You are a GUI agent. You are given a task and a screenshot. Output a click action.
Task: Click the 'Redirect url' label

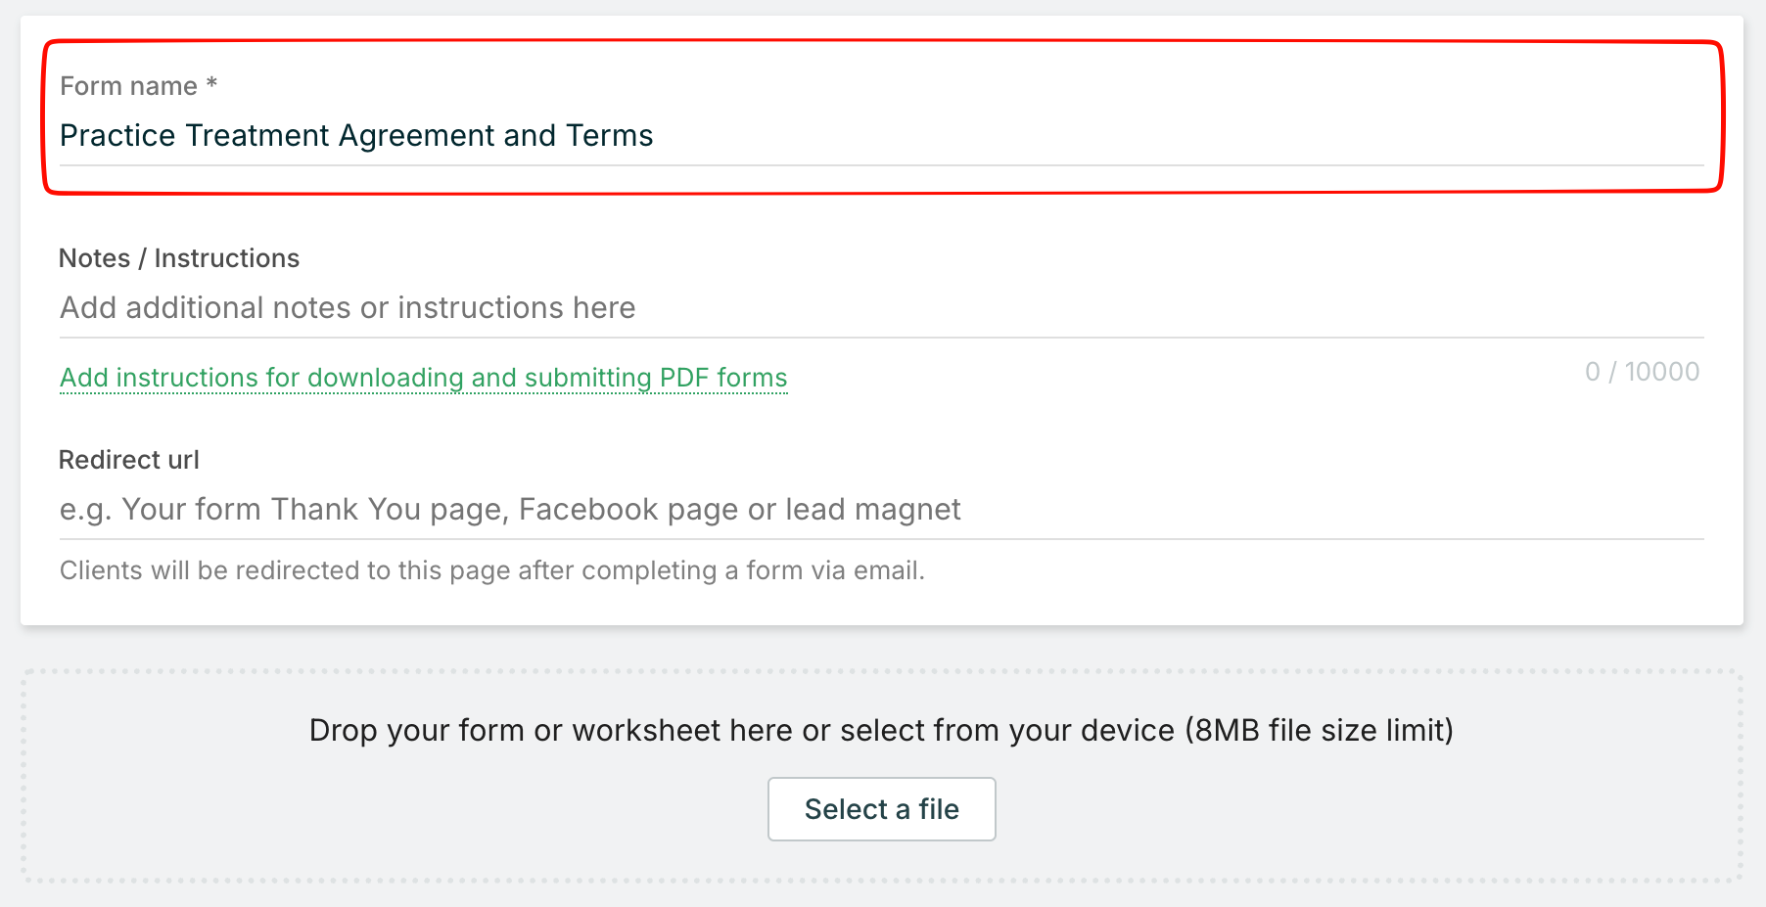[129, 460]
